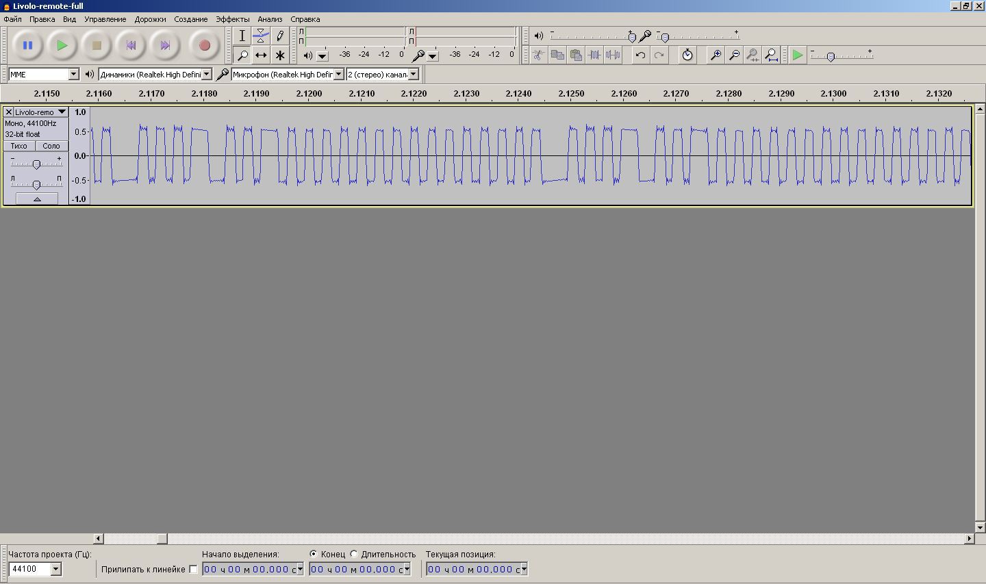986x584 pixels.
Task: Undo the last action
Action: coord(640,55)
